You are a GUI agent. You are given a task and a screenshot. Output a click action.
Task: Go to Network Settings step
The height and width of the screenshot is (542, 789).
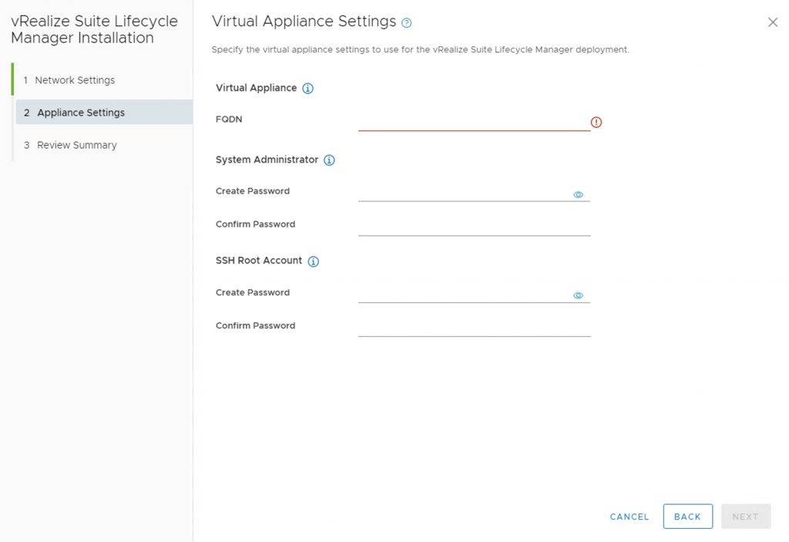pyautogui.click(x=75, y=80)
